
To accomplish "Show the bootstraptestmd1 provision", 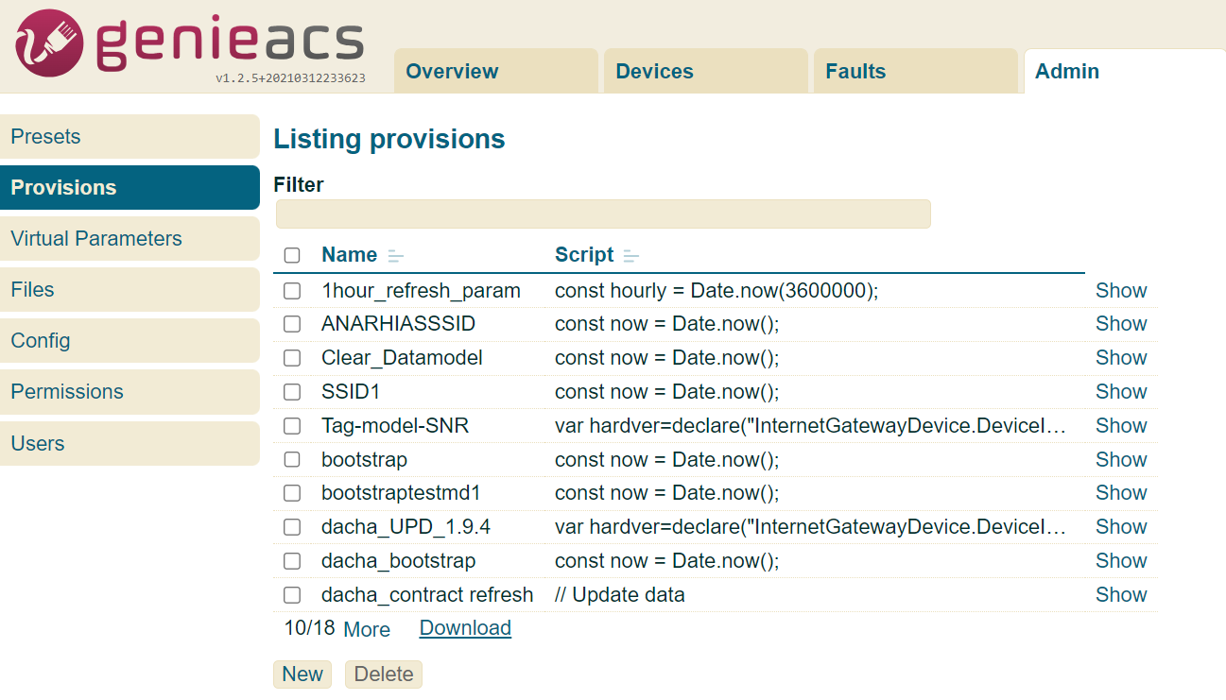I will coord(1121,493).
